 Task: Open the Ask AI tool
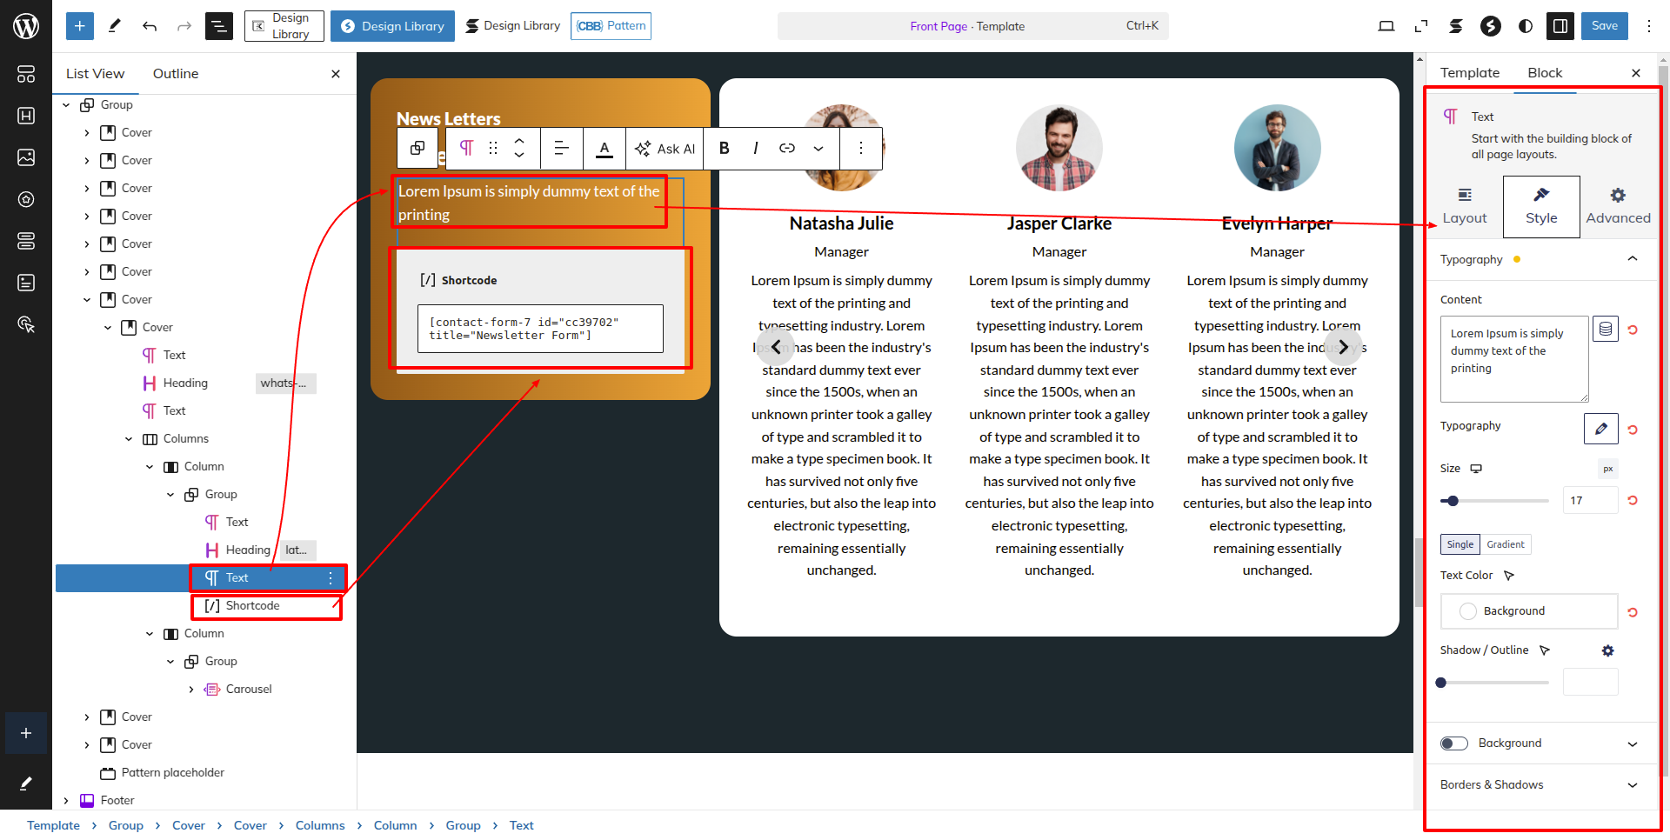point(665,149)
